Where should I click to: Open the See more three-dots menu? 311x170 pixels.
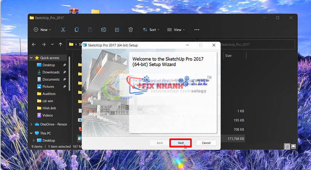[x=197, y=29]
